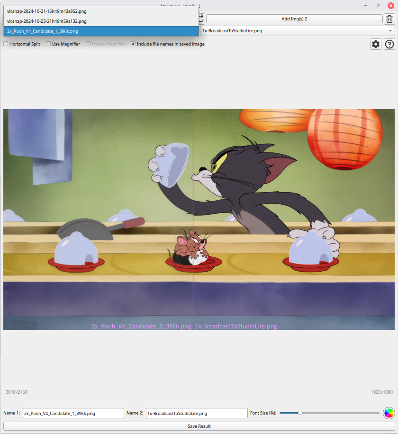Maximize the window

click(x=378, y=6)
